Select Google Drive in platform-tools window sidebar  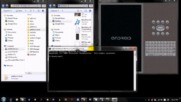click(x=11, y=24)
